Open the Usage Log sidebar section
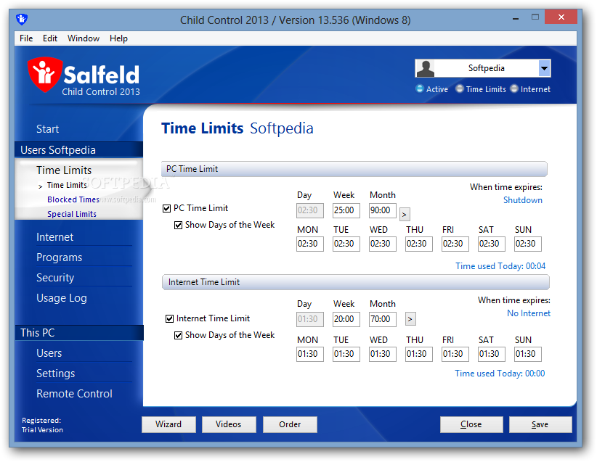 pos(61,298)
